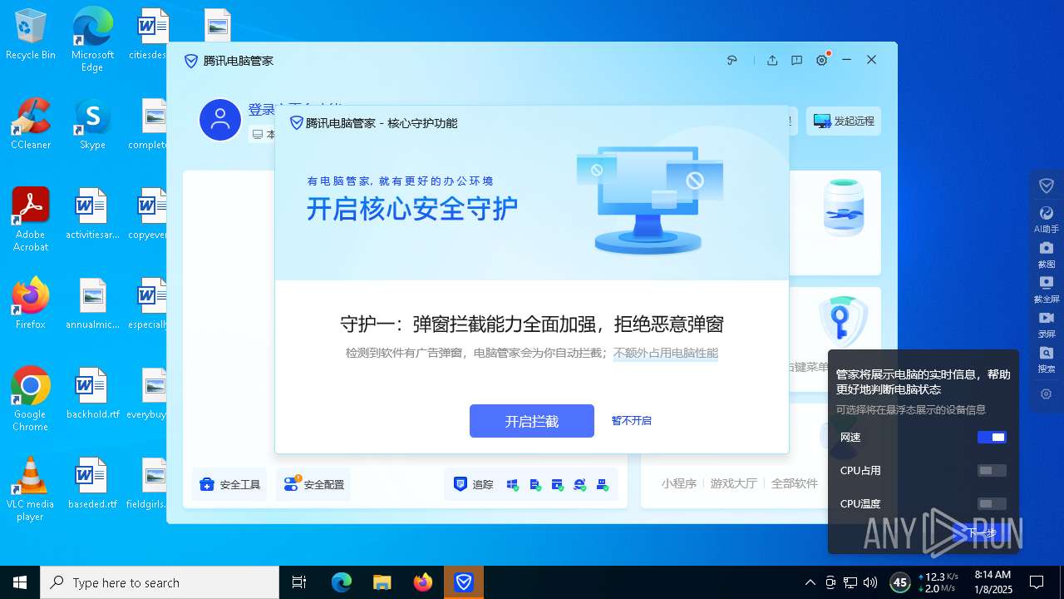Click the network tray icon

click(x=850, y=582)
